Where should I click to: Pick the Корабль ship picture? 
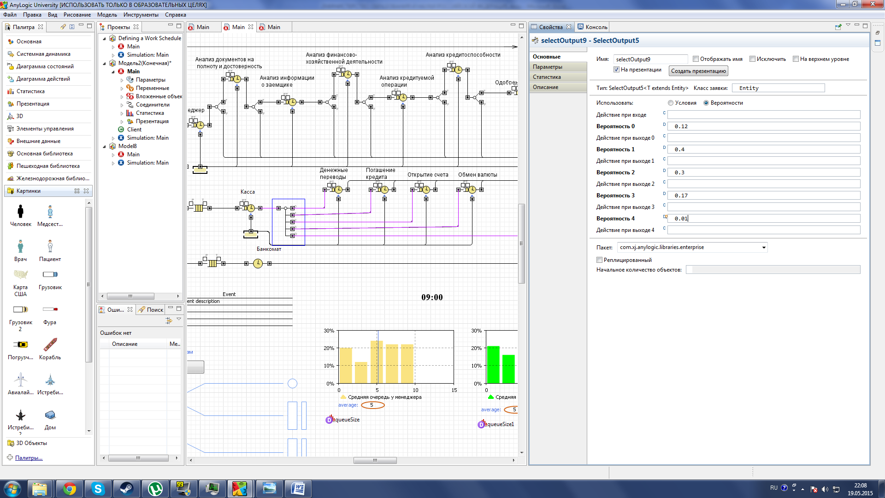click(x=50, y=345)
